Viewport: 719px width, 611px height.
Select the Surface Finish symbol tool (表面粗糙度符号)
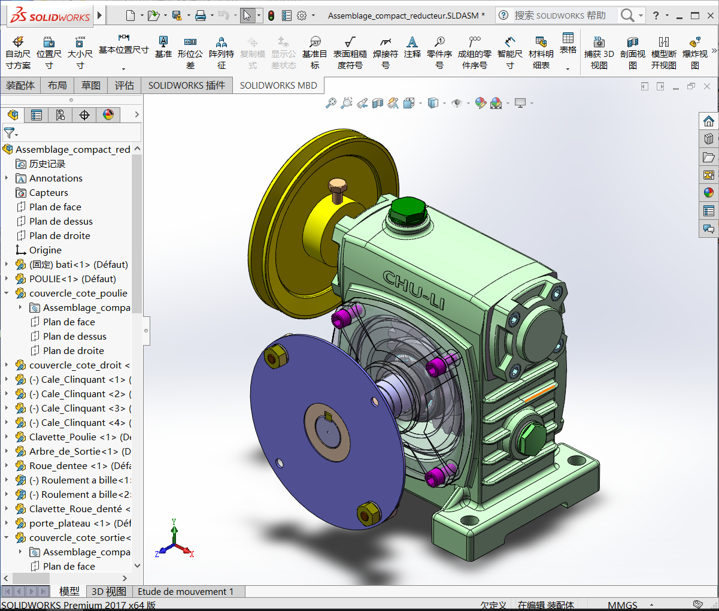(350, 53)
